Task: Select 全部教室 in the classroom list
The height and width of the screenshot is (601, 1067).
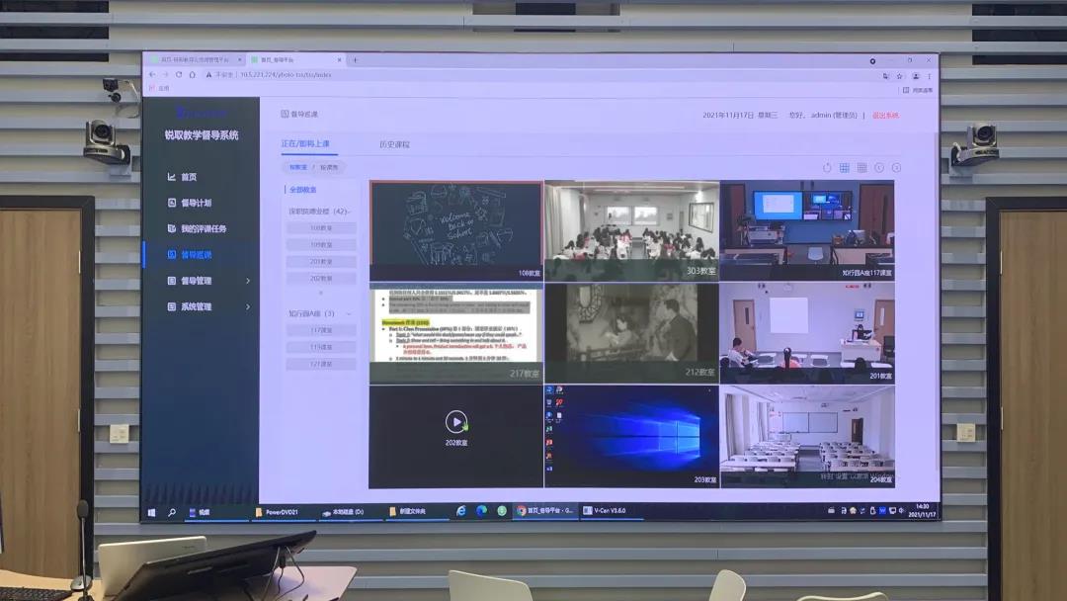Action: [303, 190]
